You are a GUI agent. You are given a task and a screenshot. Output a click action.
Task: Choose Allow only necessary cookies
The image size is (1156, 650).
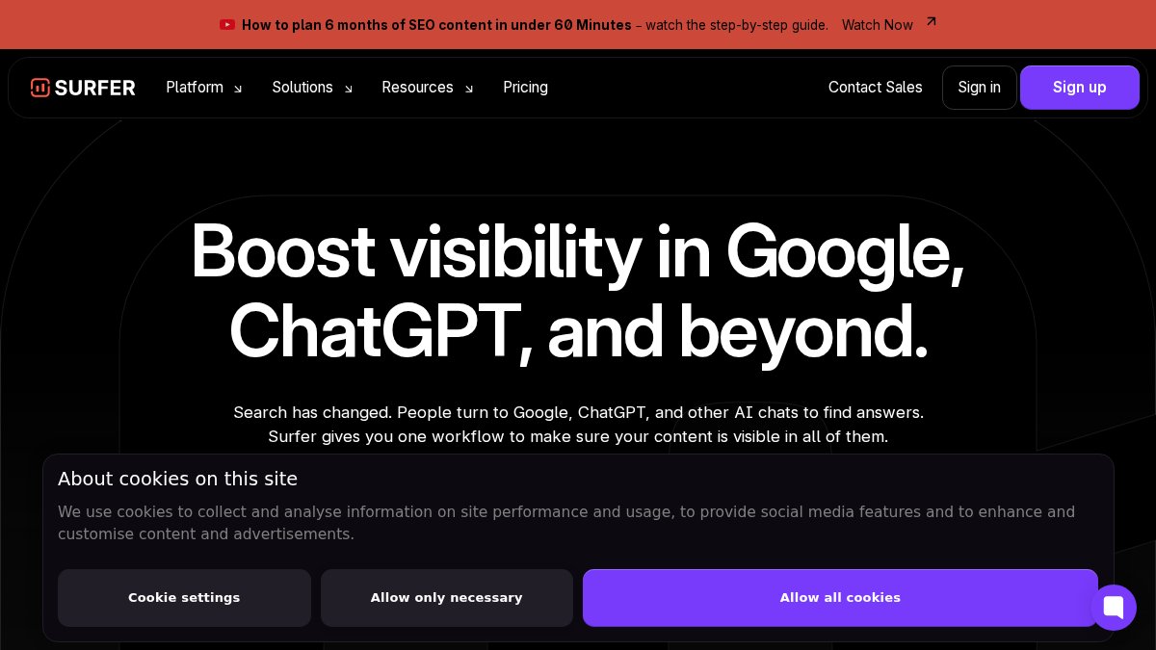[446, 598]
